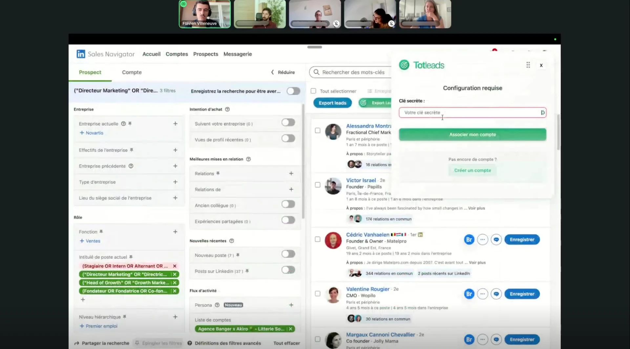Click the password manager icon in secret key field
This screenshot has width=630, height=349.
[543, 113]
